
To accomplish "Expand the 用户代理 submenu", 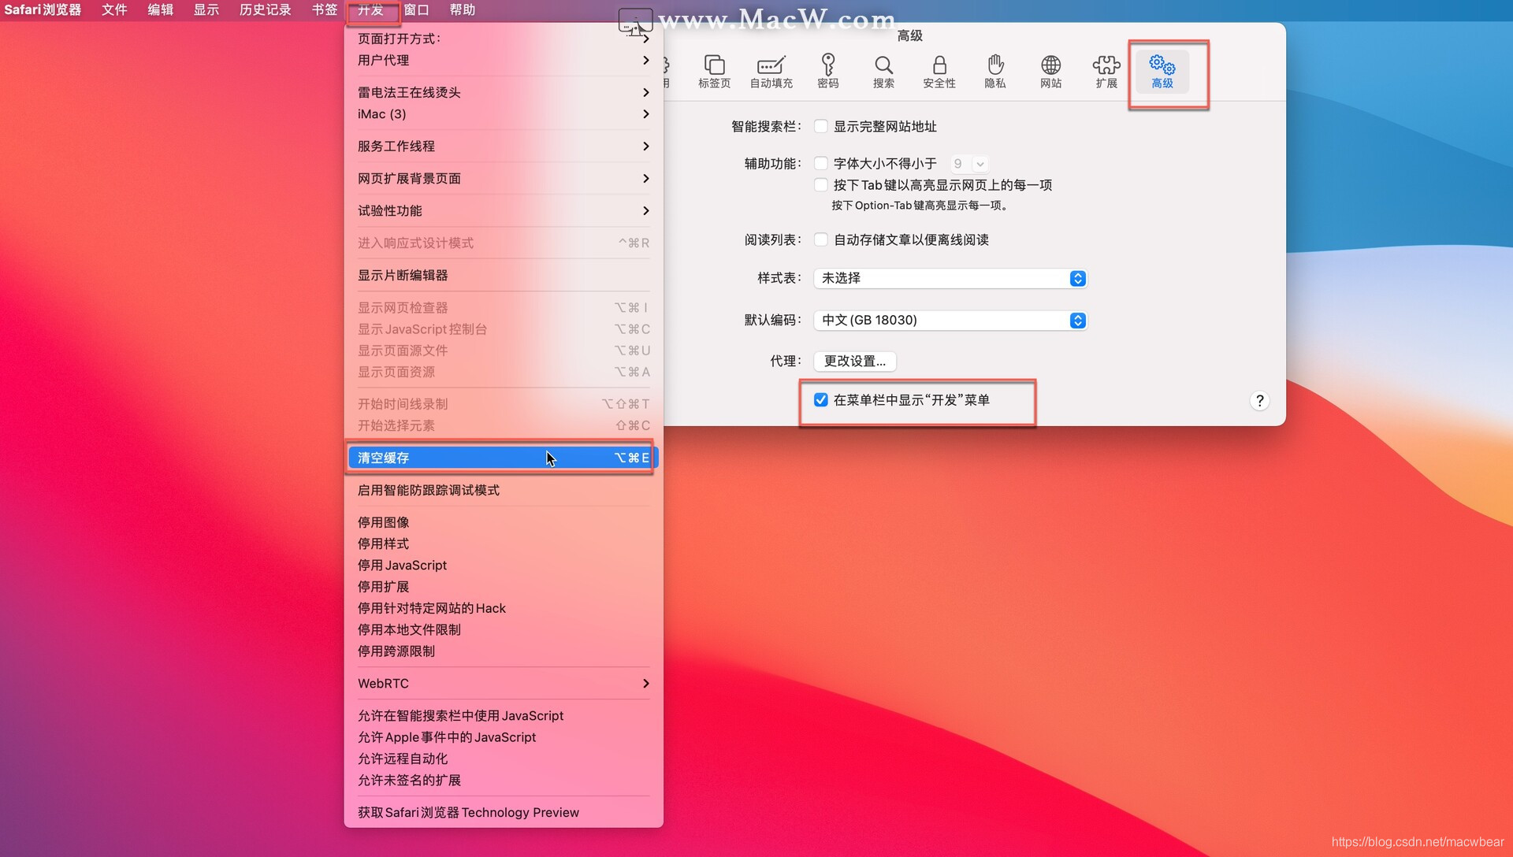I will 504,60.
